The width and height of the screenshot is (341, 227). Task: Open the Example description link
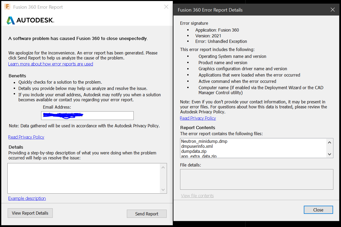point(27,198)
